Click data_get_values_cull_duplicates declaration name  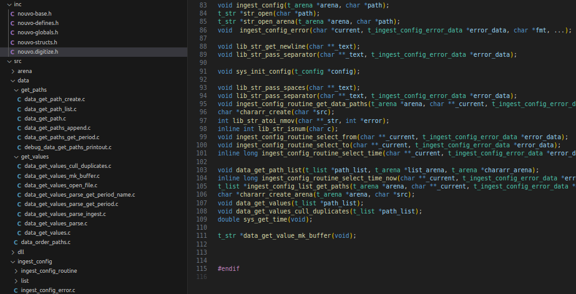click(x=293, y=212)
